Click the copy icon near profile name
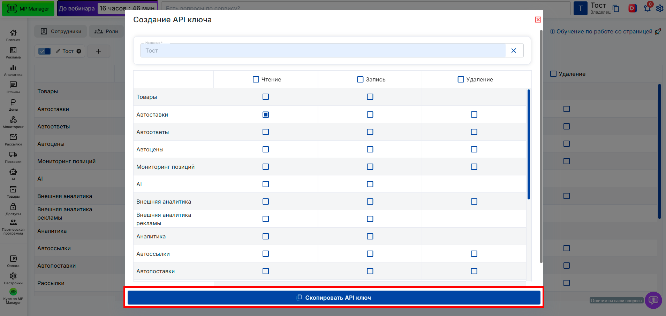 tap(616, 8)
